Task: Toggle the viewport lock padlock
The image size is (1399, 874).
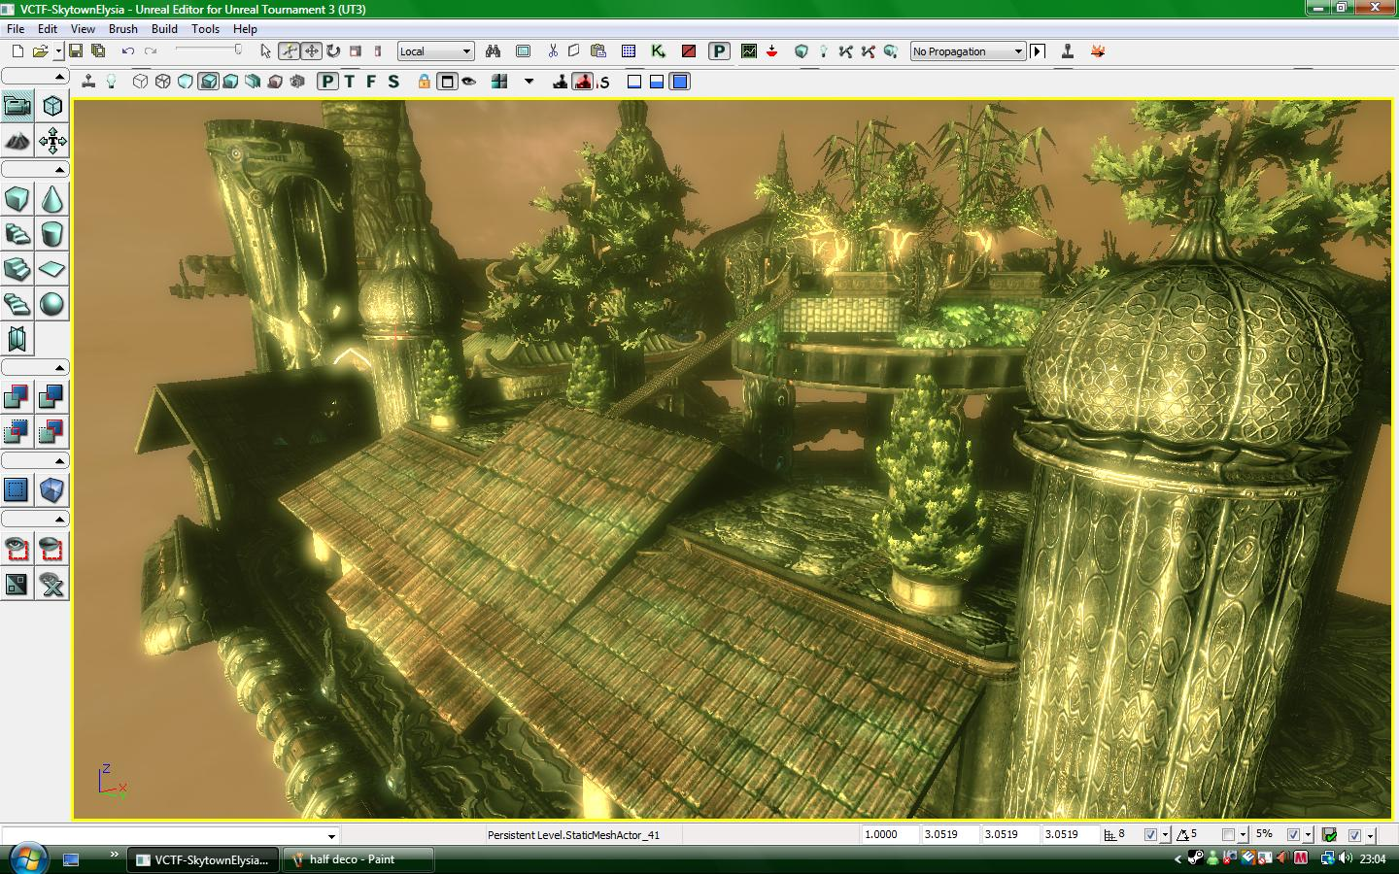Action: point(425,82)
